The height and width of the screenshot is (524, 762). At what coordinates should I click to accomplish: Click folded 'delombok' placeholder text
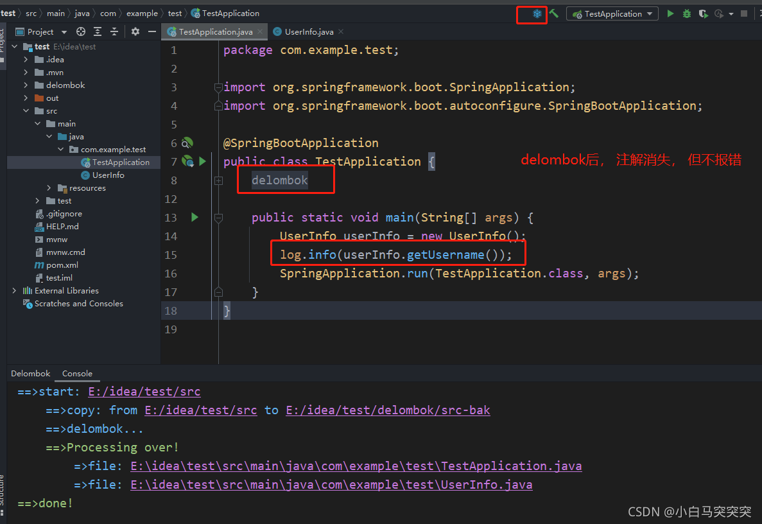pos(279,180)
